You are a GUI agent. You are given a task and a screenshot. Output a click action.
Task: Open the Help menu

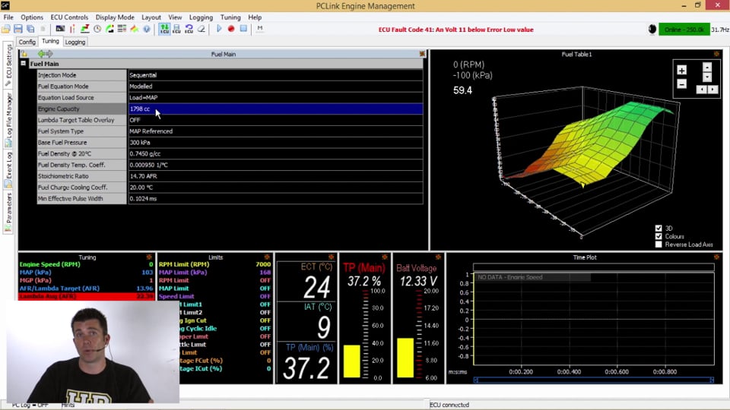point(255,17)
